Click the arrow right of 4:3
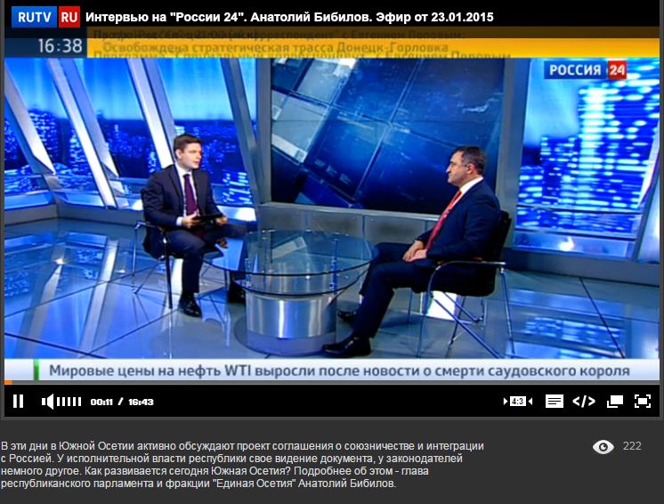Image resolution: width=664 pixels, height=504 pixels. [530, 401]
